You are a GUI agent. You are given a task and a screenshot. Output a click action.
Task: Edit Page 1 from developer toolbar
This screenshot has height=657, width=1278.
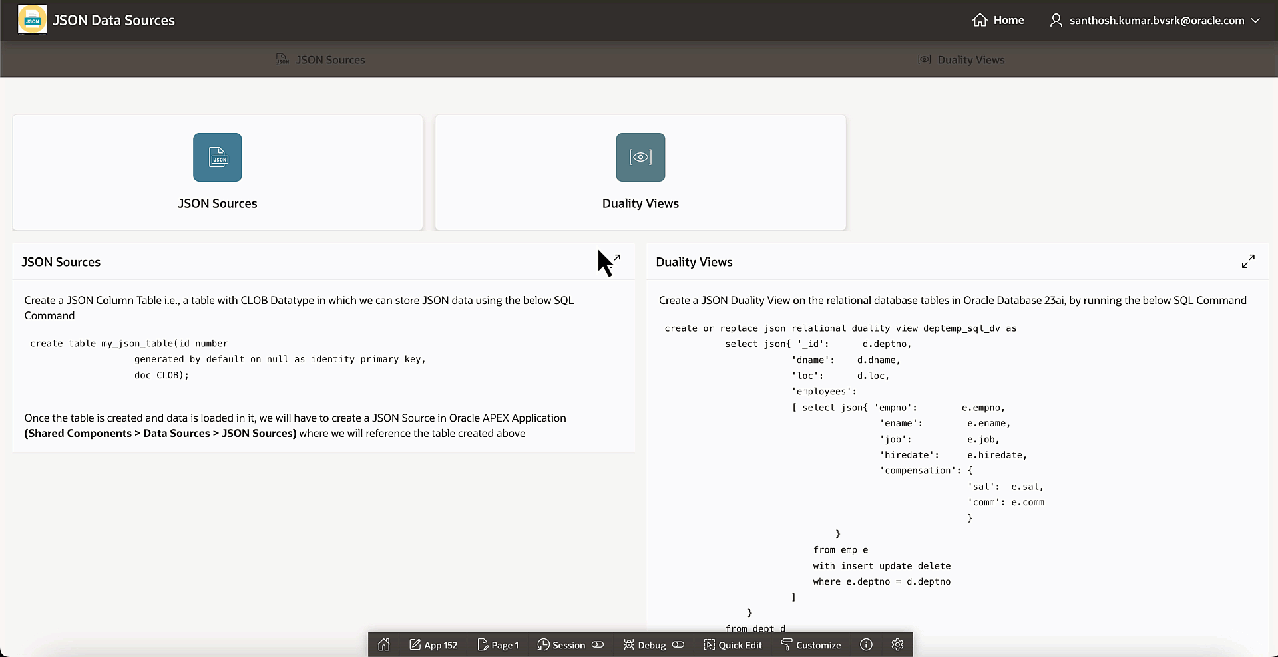click(499, 644)
